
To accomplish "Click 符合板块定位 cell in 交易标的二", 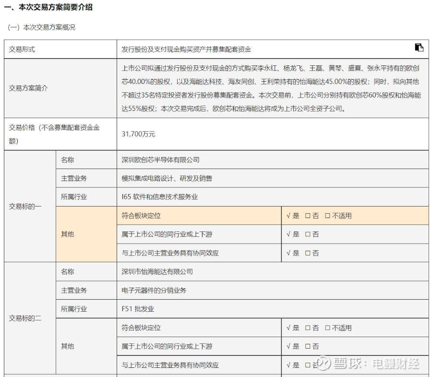I will 199,328.
